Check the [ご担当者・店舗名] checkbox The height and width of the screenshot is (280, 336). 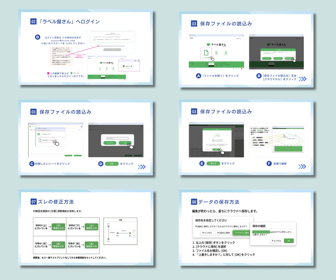pyautogui.click(x=251, y=145)
